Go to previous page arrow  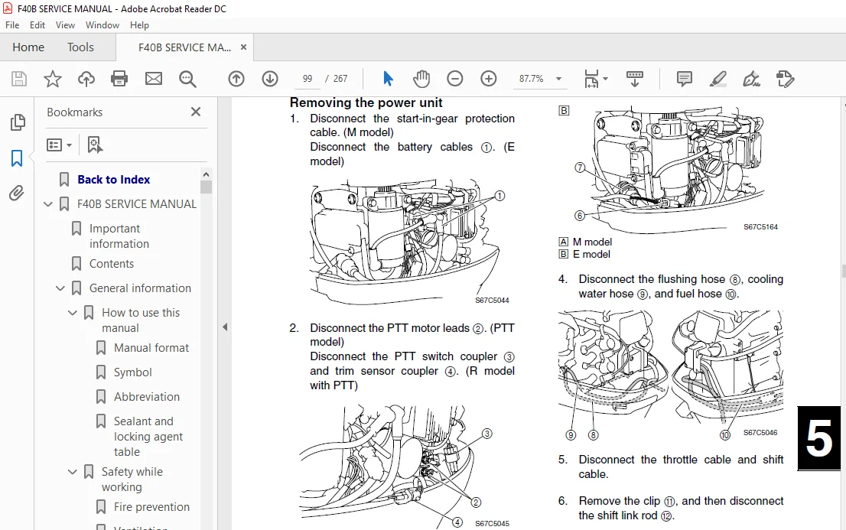pos(236,79)
